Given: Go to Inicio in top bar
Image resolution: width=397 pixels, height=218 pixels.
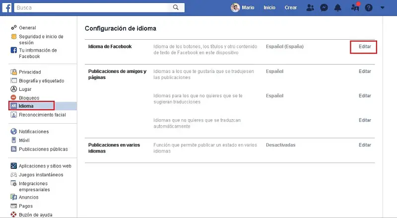Looking at the screenshot, I should pos(269,7).
